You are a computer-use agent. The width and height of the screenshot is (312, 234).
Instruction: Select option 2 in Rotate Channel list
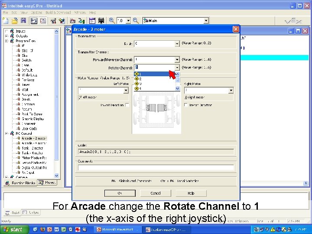154,79
